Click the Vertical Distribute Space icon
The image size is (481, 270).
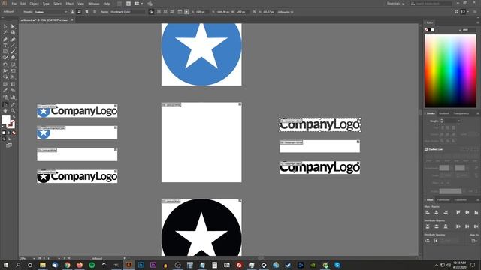coord(428,241)
